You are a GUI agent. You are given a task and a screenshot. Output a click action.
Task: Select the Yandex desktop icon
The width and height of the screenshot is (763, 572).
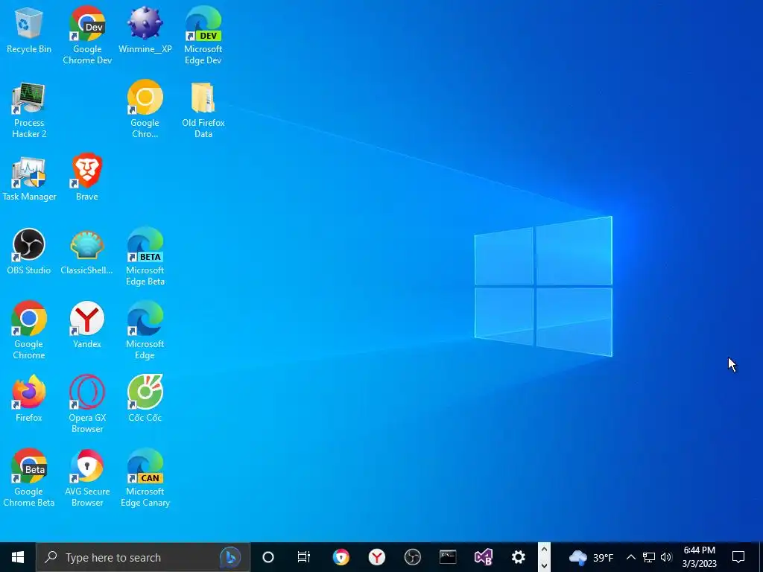coord(87,325)
